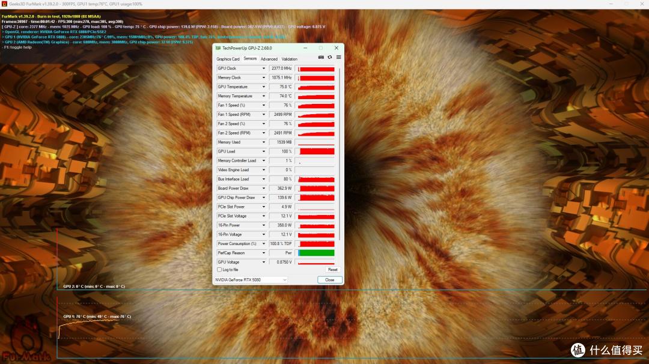Click the 362.9 W board power value
Viewport: 649px width, 364px height.
(281, 189)
